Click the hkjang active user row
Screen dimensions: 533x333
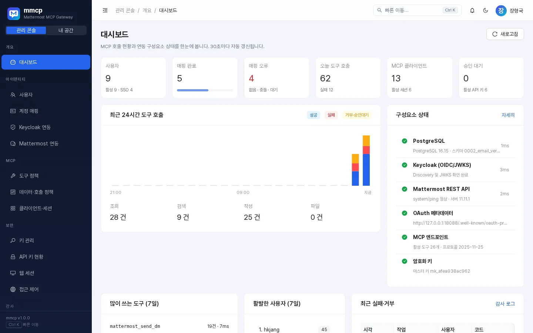[x=294, y=330]
